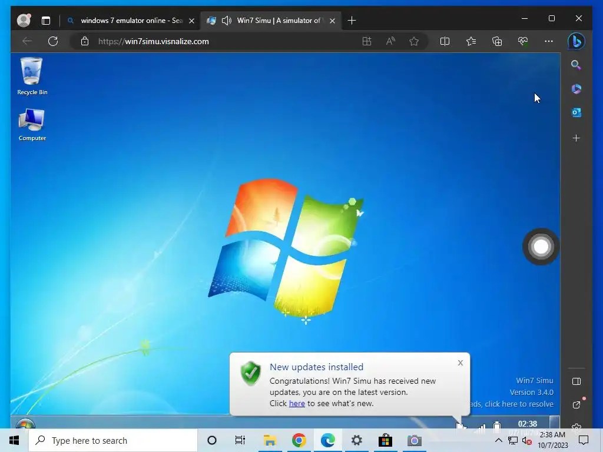
Task: Open Bing Copilot sidebar button
Action: pyautogui.click(x=576, y=41)
